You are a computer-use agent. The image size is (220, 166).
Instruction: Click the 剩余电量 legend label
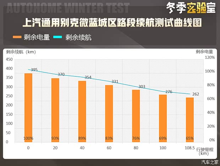(x=37, y=37)
